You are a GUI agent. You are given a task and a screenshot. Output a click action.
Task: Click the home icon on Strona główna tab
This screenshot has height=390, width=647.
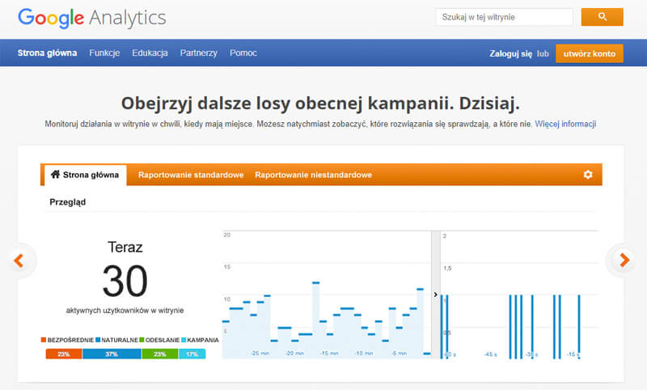[55, 175]
